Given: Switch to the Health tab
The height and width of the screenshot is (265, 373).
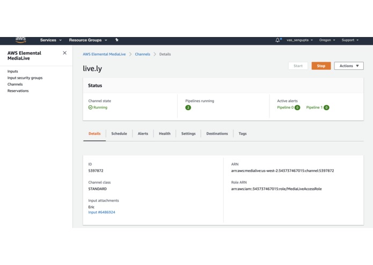Looking at the screenshot, I should pos(165,134).
